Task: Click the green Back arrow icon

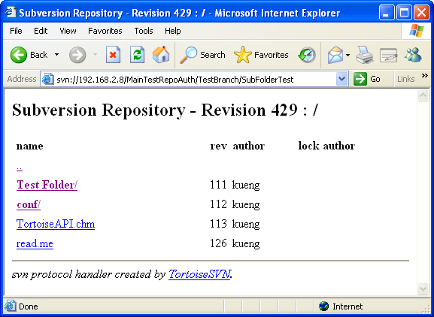Action: (x=19, y=55)
